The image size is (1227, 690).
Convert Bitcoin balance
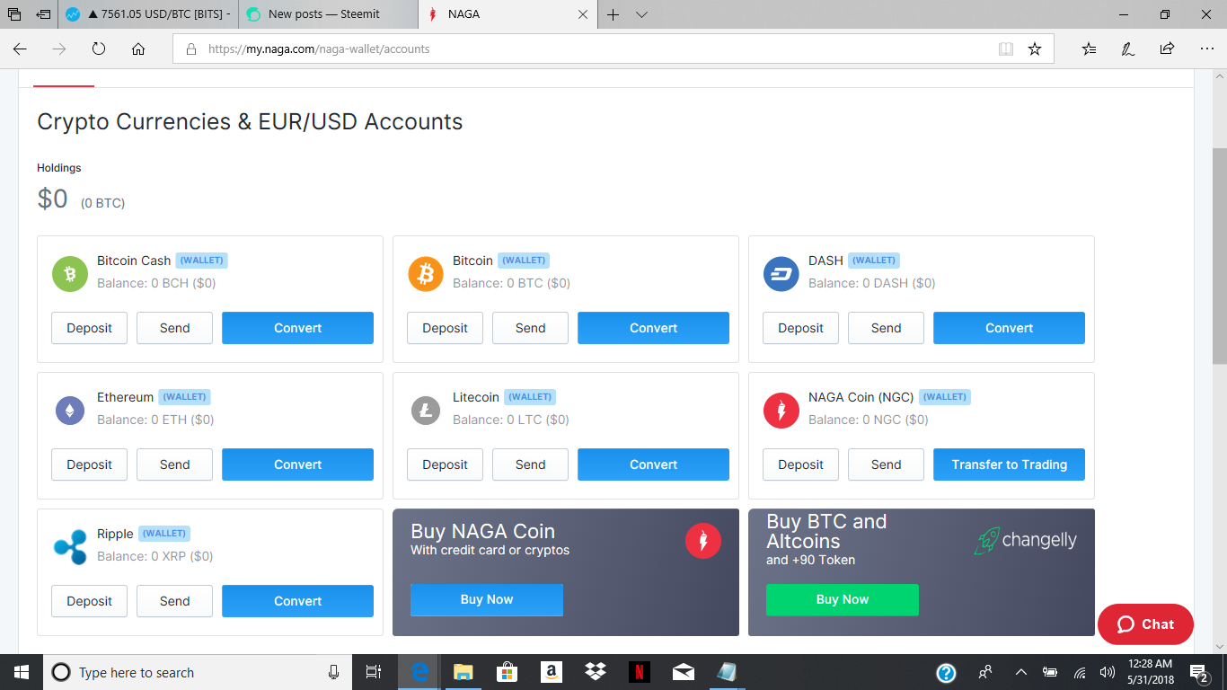pos(653,328)
